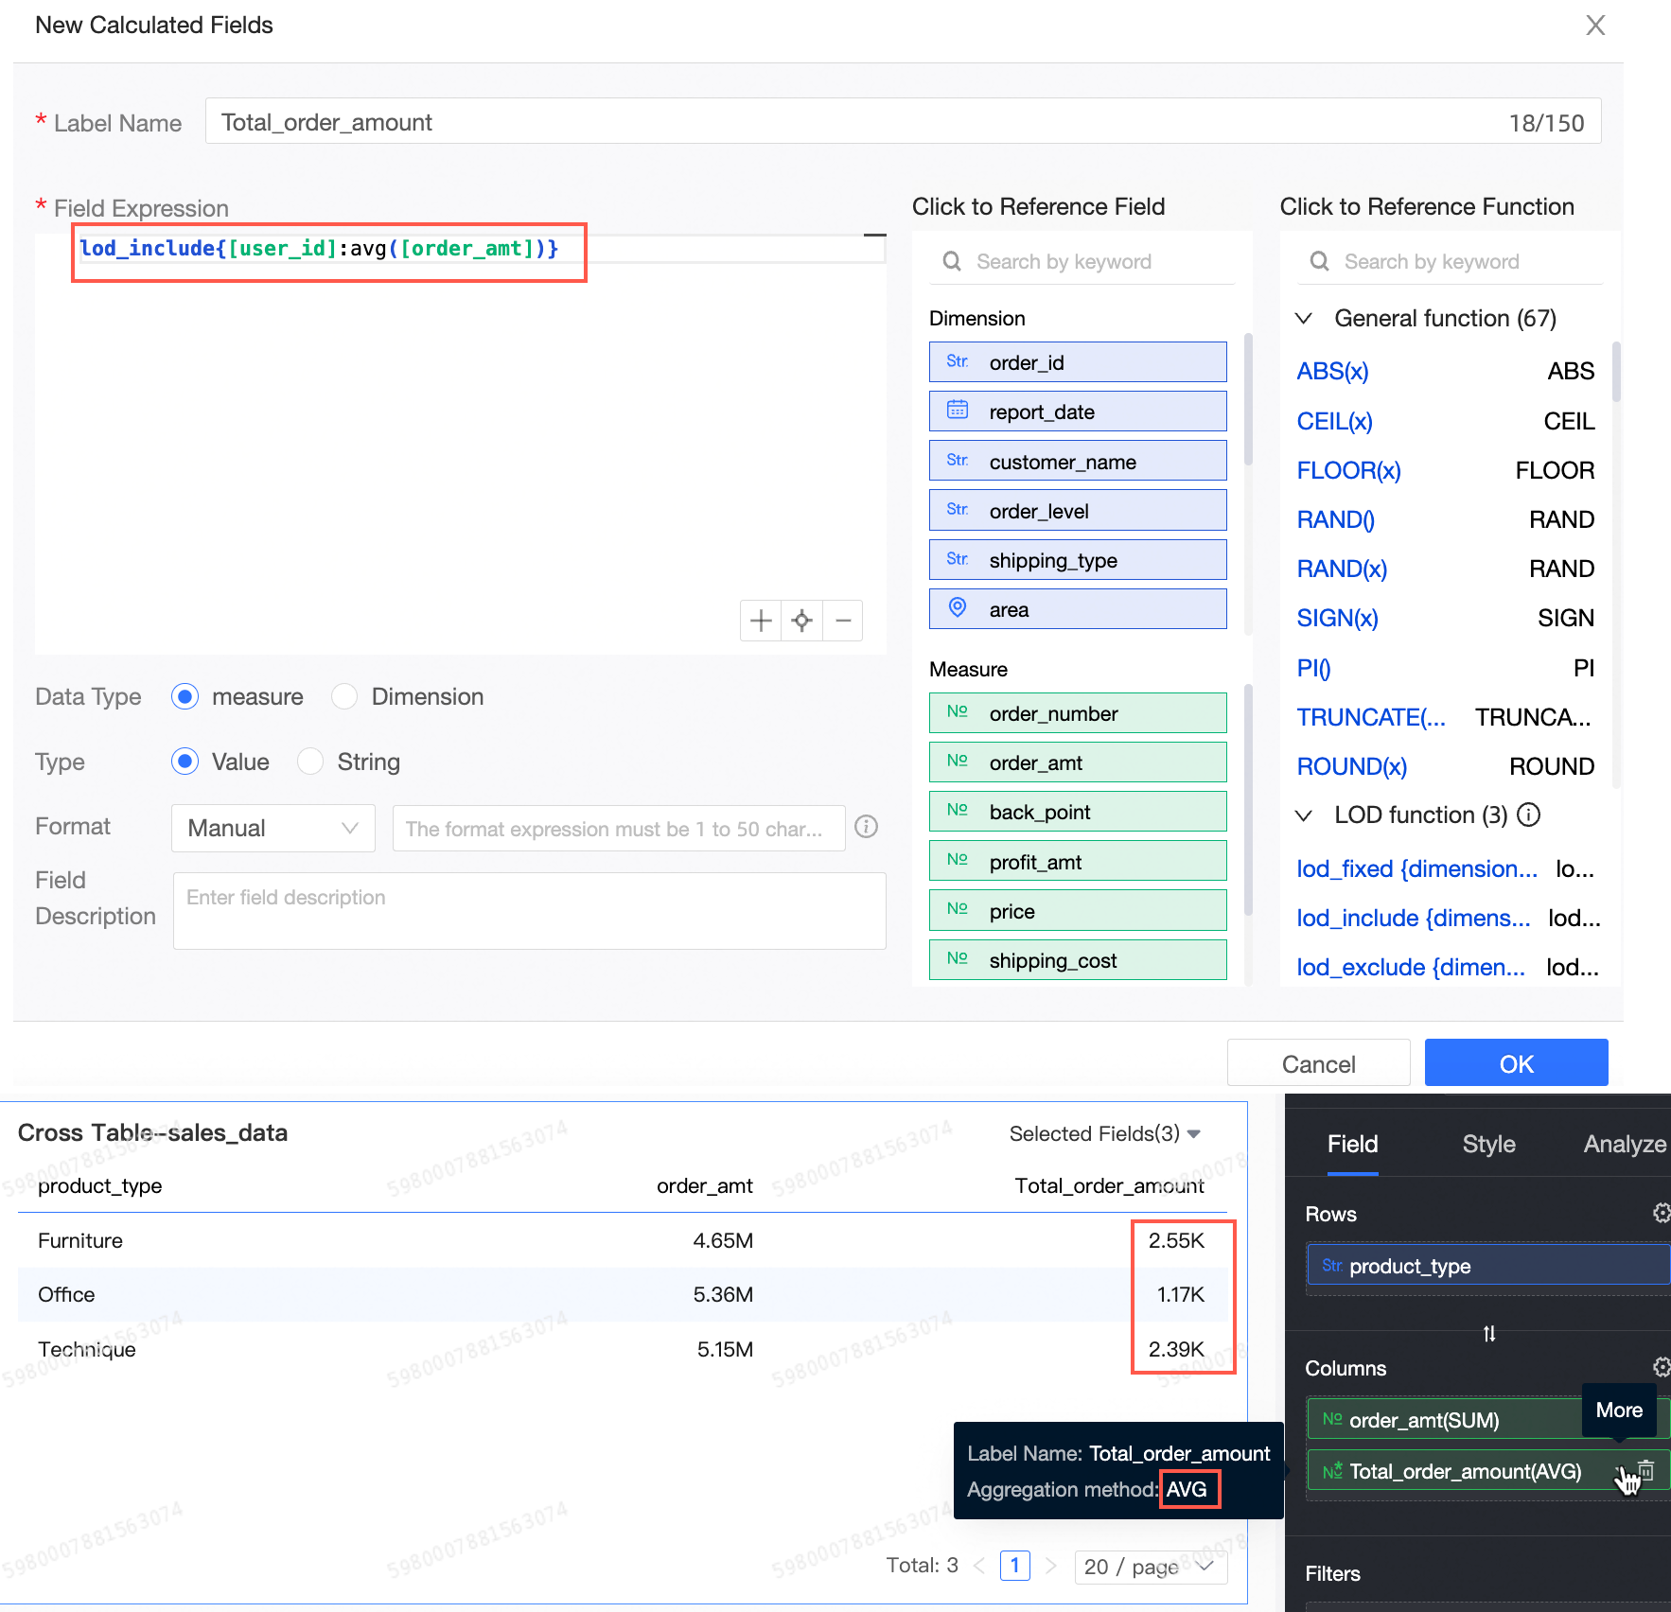This screenshot has height=1612, width=1671.
Task: Insert the CEIL(x) function
Action: click(1334, 421)
